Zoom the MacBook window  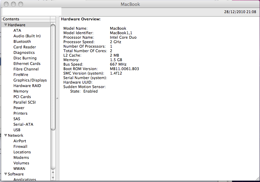coord(21,4)
